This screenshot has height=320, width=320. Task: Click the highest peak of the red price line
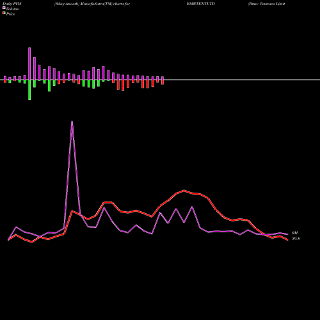pos(184,190)
